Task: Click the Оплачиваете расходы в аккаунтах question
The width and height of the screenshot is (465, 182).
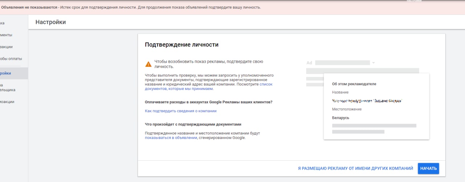Action: click(209, 102)
